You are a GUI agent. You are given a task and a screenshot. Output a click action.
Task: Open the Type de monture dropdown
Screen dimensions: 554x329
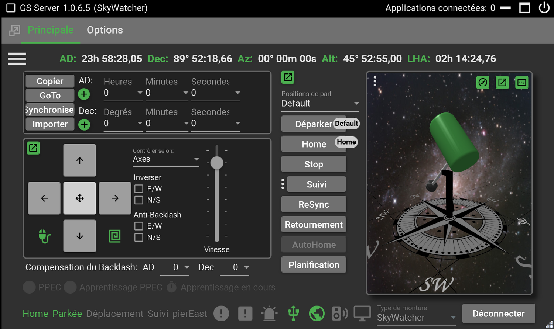[416, 318]
